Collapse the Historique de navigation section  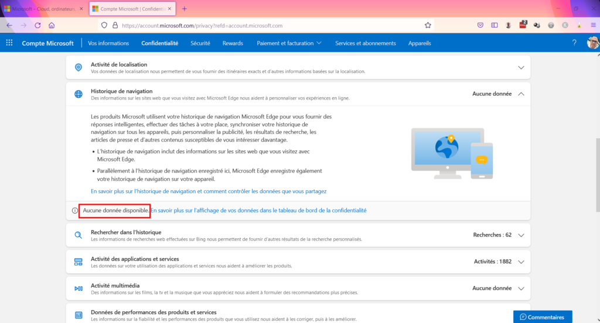point(521,94)
